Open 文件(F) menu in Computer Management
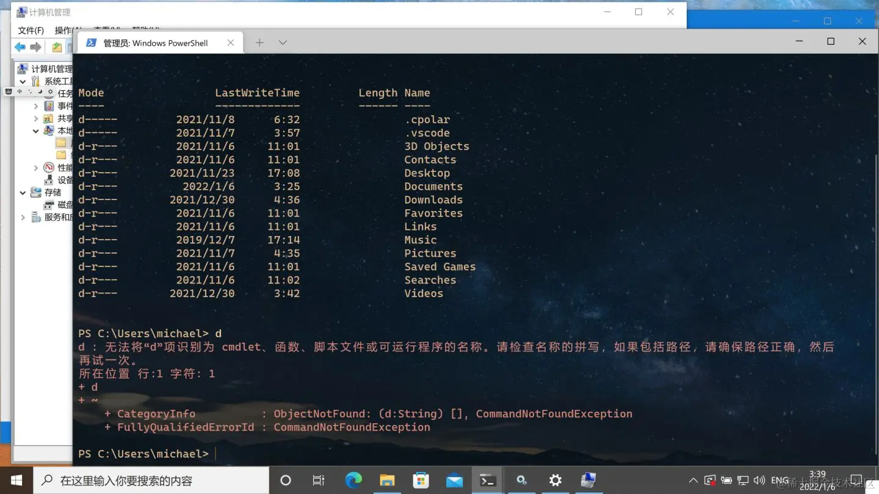The width and height of the screenshot is (879, 494). click(31, 30)
